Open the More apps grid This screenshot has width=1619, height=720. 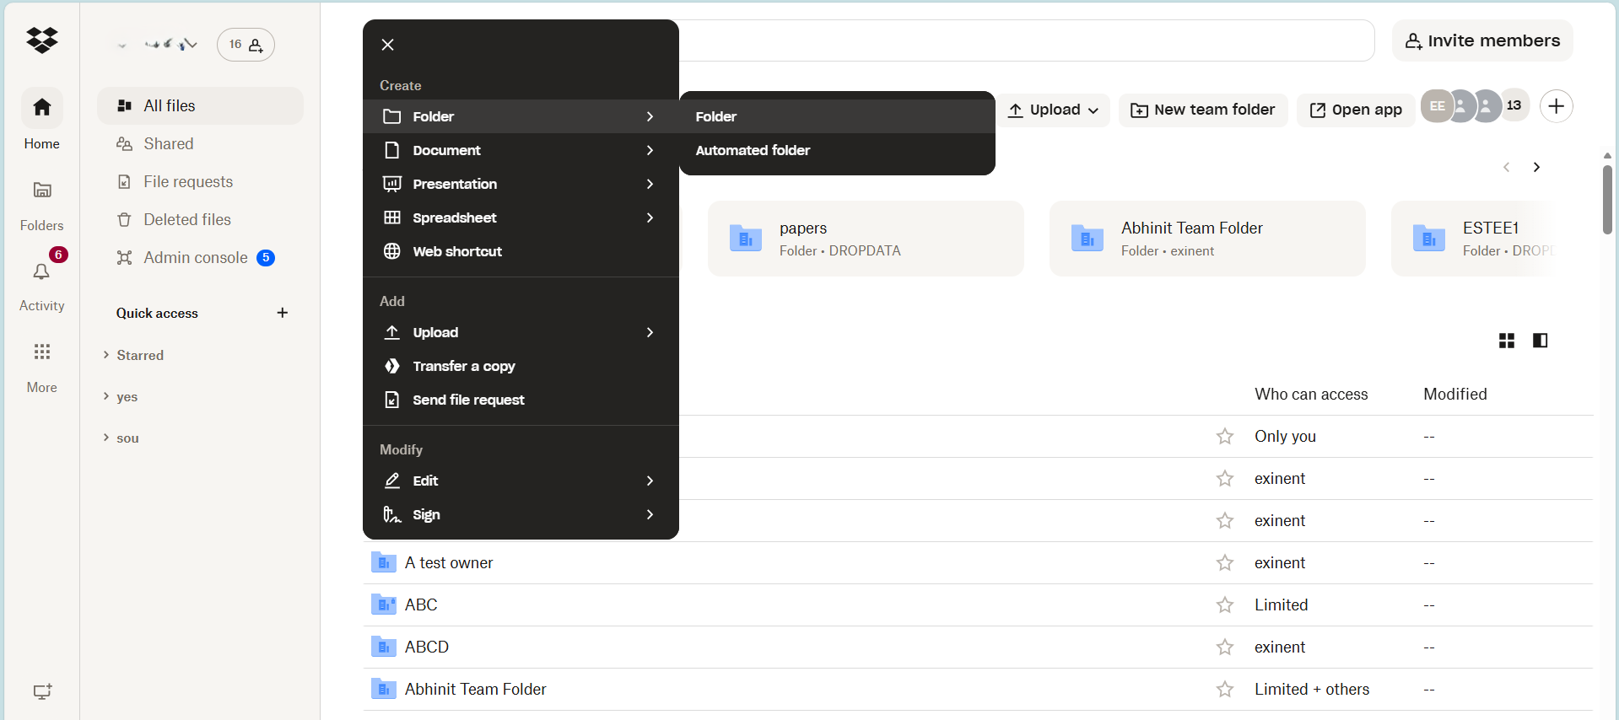41,352
